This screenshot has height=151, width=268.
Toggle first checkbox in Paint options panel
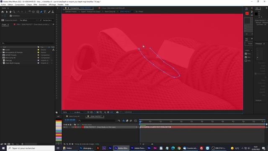click(x=246, y=54)
